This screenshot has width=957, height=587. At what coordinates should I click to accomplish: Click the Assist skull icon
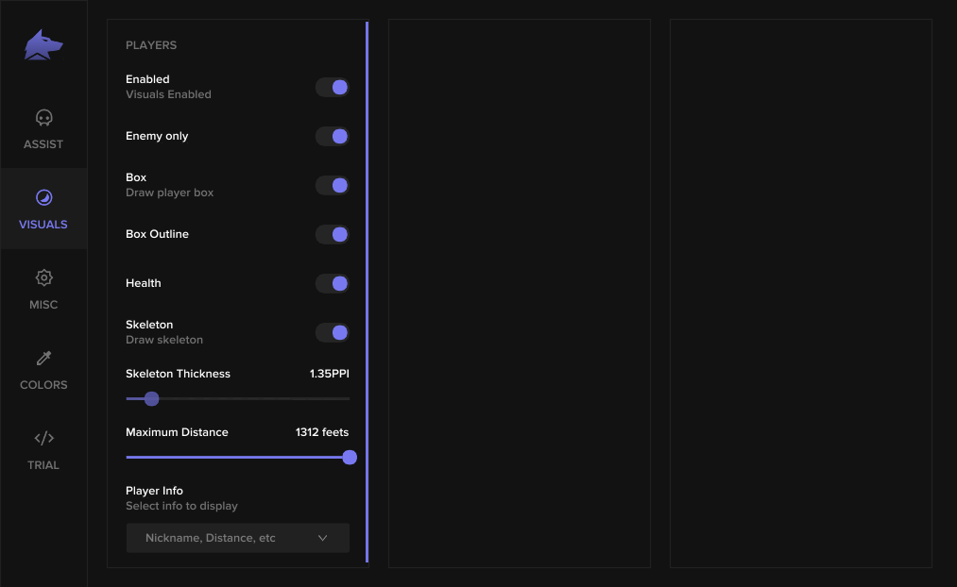pos(44,118)
